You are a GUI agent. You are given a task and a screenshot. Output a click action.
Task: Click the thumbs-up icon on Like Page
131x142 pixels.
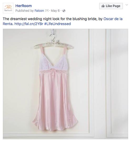(103, 6)
